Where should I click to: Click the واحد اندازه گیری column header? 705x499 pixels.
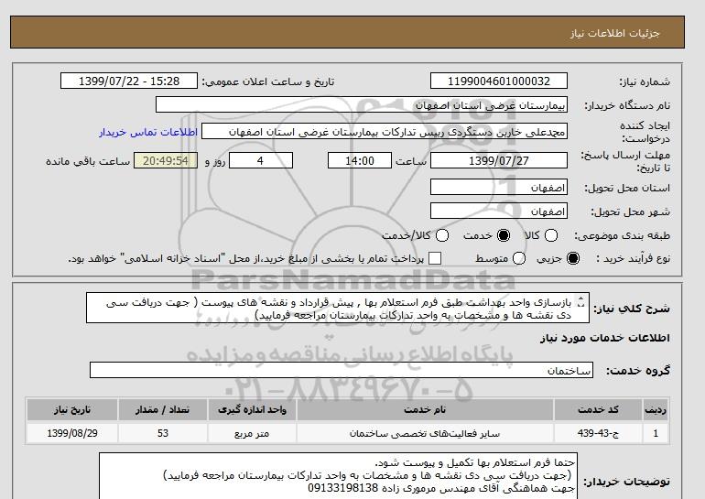[252, 409]
